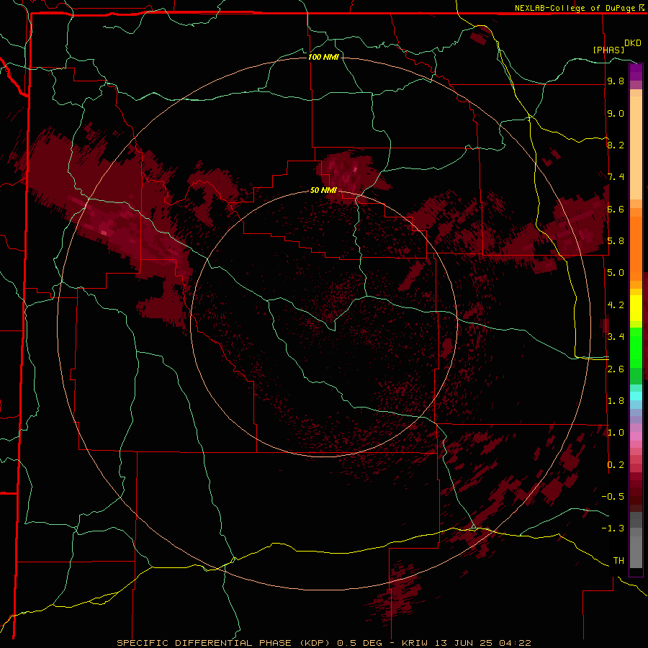Click the TH label on the color scale
Screen dimensions: 648x648
pos(618,561)
